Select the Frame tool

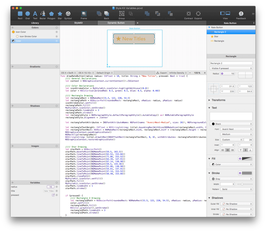[84, 13]
